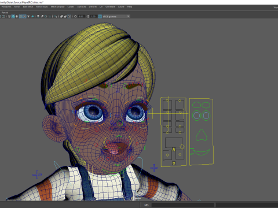Open the Panels menu
Image resolution: width=278 pixels, height=208 pixels.
coord(5,13)
